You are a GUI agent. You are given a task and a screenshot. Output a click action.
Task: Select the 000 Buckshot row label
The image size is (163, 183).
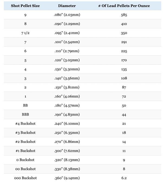point(25,178)
